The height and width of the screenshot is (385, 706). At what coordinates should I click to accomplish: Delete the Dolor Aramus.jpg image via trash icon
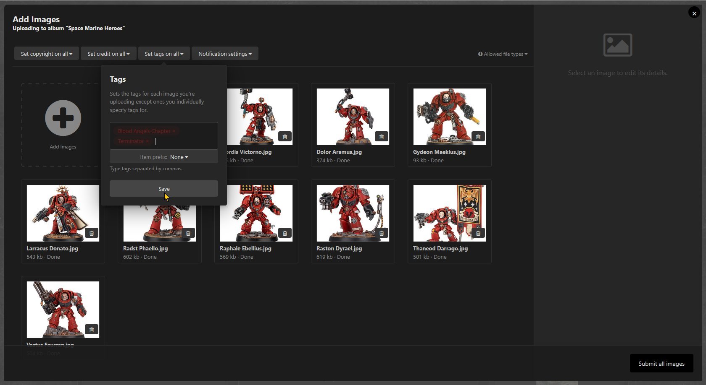point(381,137)
